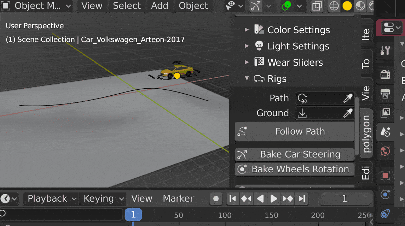Toggle X-ray view in viewport header
The image size is (405, 226).
point(317,6)
